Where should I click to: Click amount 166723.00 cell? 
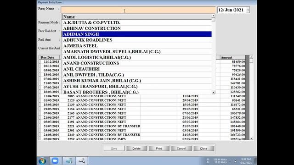tap(233, 135)
